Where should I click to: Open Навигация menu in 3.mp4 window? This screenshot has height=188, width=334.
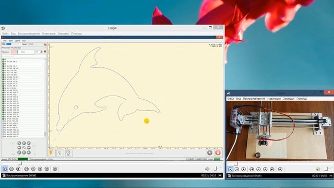coord(49,33)
